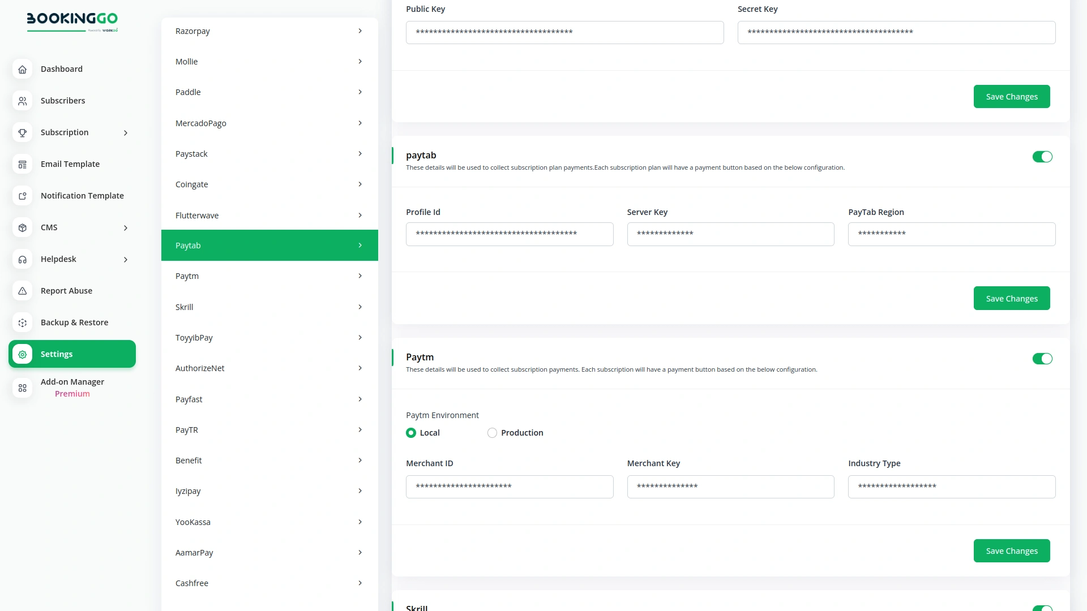Open the Report Abuse warning icon
This screenshot has height=611, width=1087.
(23, 291)
